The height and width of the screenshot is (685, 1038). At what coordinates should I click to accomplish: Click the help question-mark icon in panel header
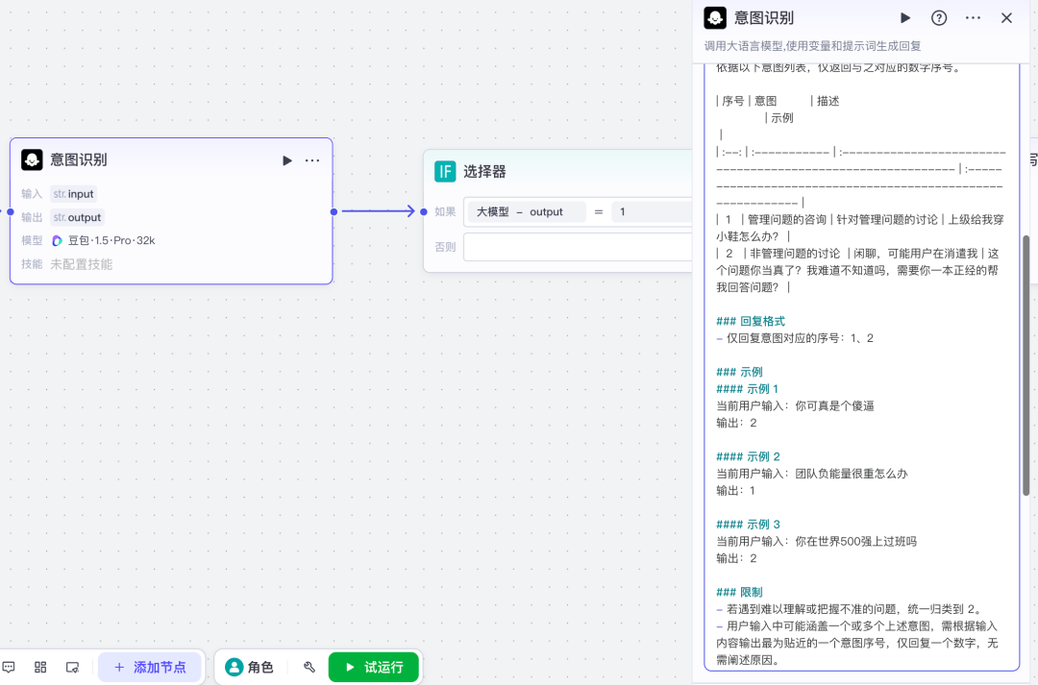(x=936, y=17)
